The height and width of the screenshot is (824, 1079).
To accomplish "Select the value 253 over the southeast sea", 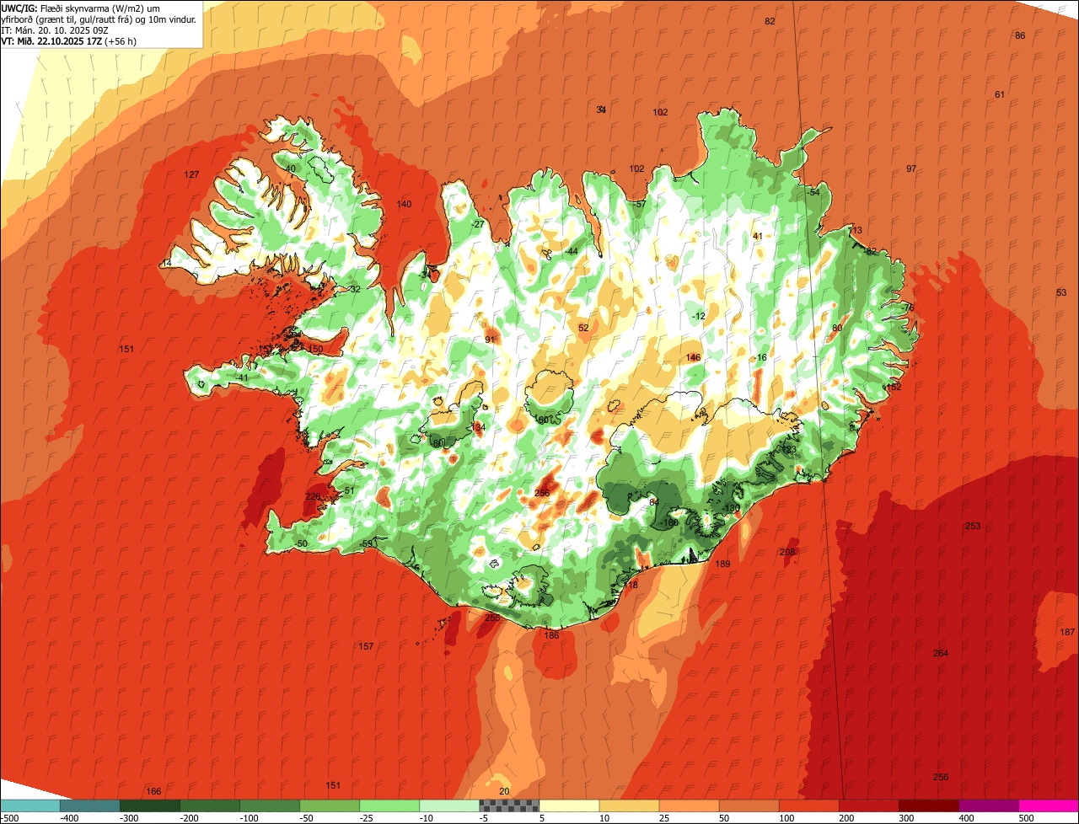I will click(973, 526).
